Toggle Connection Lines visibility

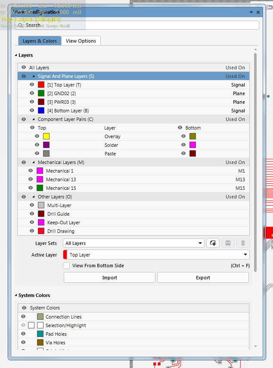pos(23,316)
